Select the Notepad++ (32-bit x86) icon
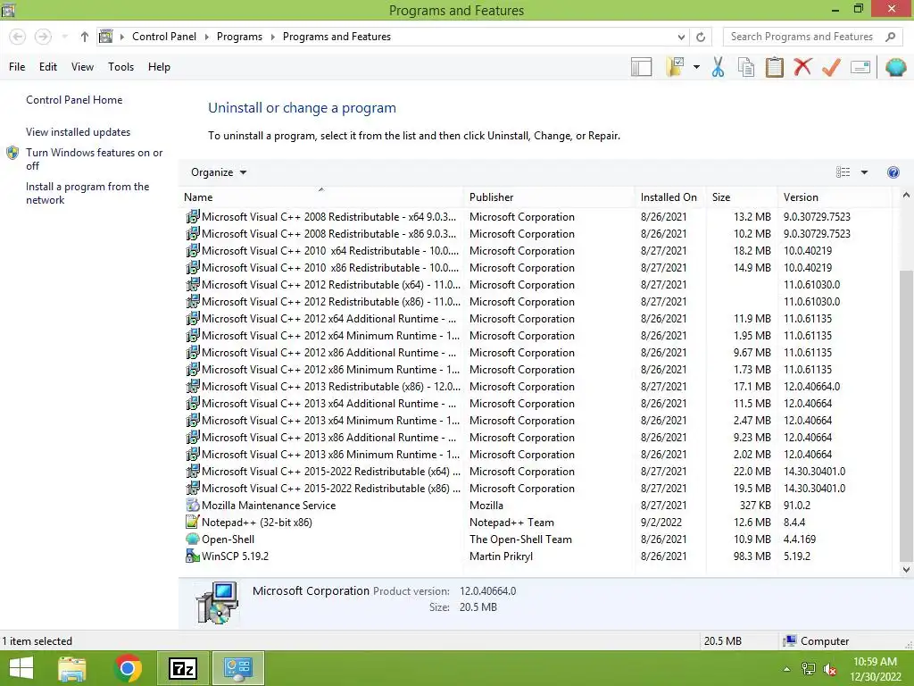 193,522
